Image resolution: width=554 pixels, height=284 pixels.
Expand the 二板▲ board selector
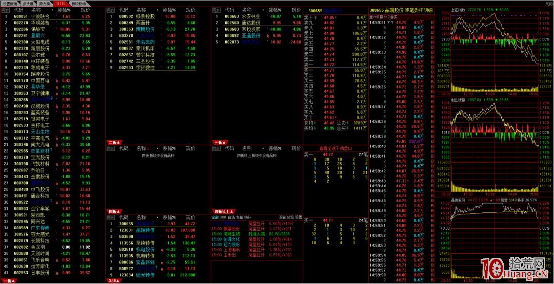coord(114,142)
